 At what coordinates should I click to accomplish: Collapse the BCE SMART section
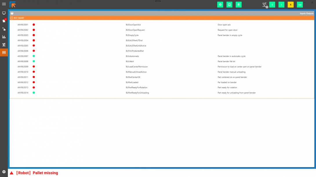tap(12, 18)
